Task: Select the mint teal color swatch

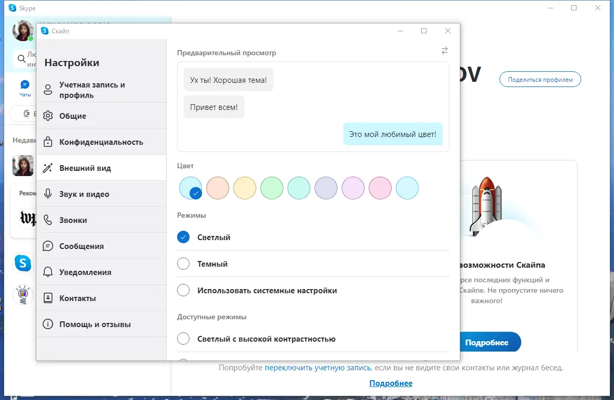Action: pyautogui.click(x=299, y=188)
